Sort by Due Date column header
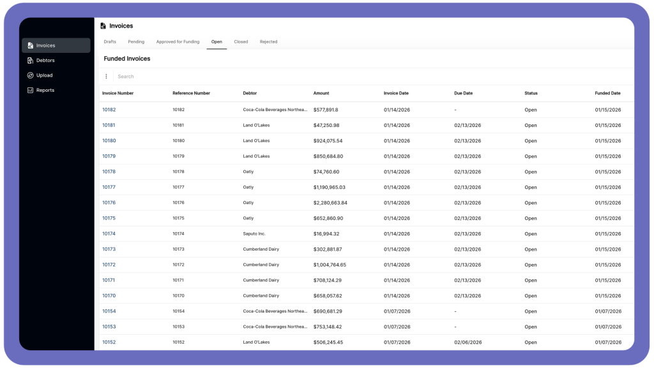 coord(463,93)
